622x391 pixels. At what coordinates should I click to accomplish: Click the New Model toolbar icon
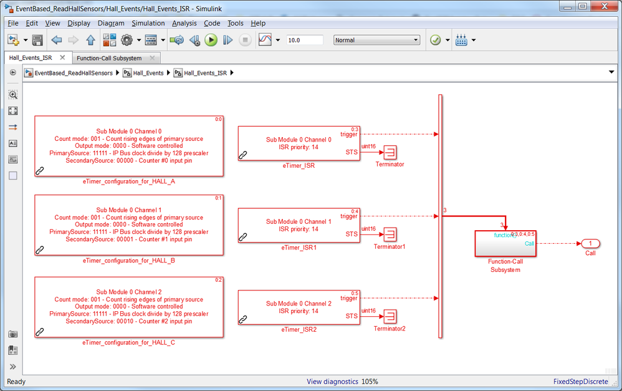(13, 40)
